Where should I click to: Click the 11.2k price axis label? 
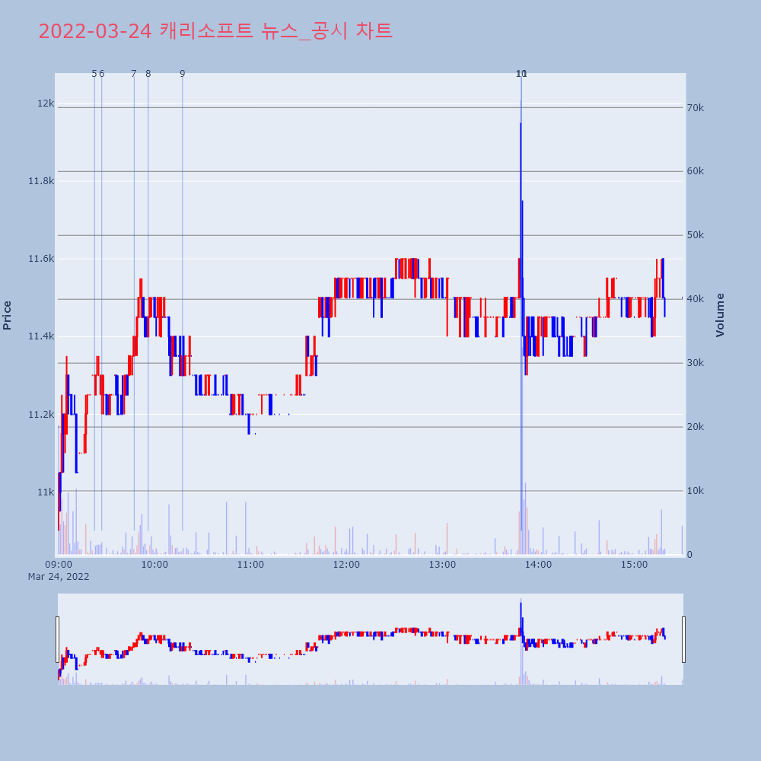pos(41,415)
